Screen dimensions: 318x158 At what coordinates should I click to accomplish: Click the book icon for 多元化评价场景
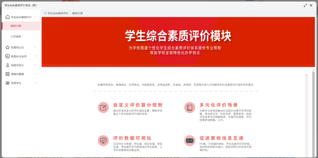190,108
